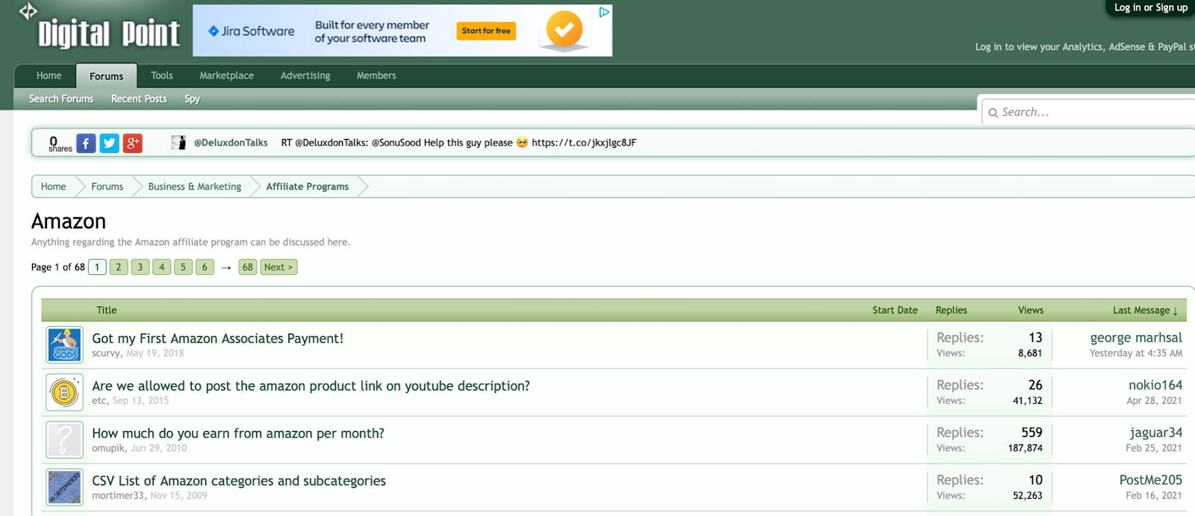
Task: Share the page on Twitter
Action: click(x=109, y=143)
